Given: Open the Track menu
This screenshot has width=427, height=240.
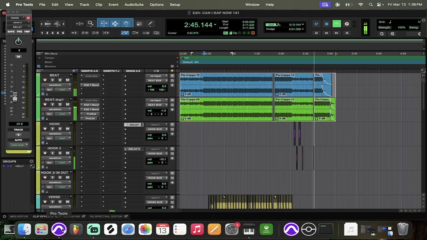Looking at the screenshot, I should [x=84, y=4].
